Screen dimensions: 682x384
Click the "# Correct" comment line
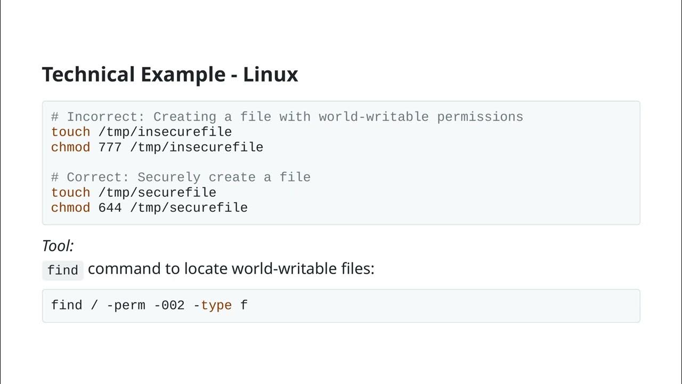(x=181, y=177)
